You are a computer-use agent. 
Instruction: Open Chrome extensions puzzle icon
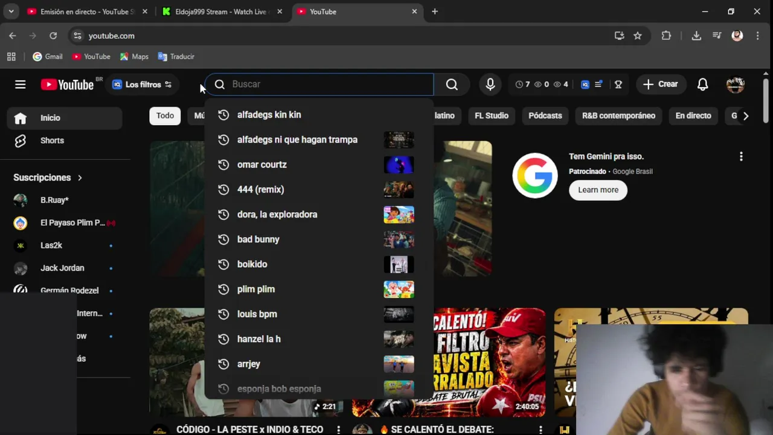coord(666,36)
